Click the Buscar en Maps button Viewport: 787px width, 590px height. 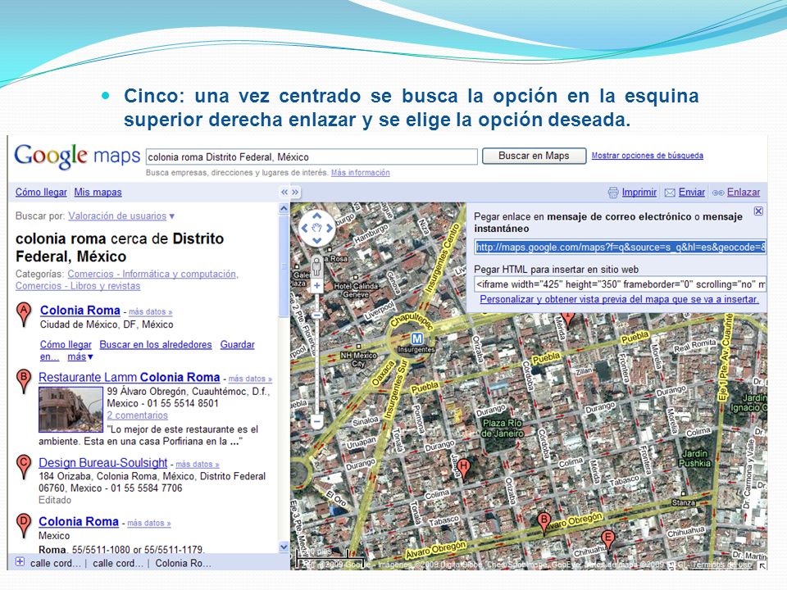click(x=534, y=156)
